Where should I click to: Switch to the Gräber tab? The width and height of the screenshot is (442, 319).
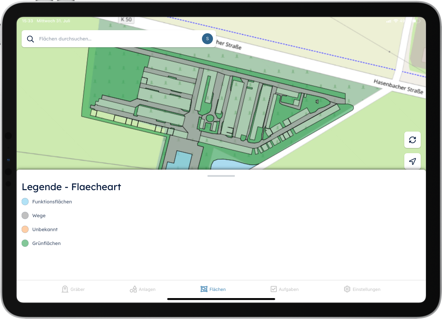77,290
